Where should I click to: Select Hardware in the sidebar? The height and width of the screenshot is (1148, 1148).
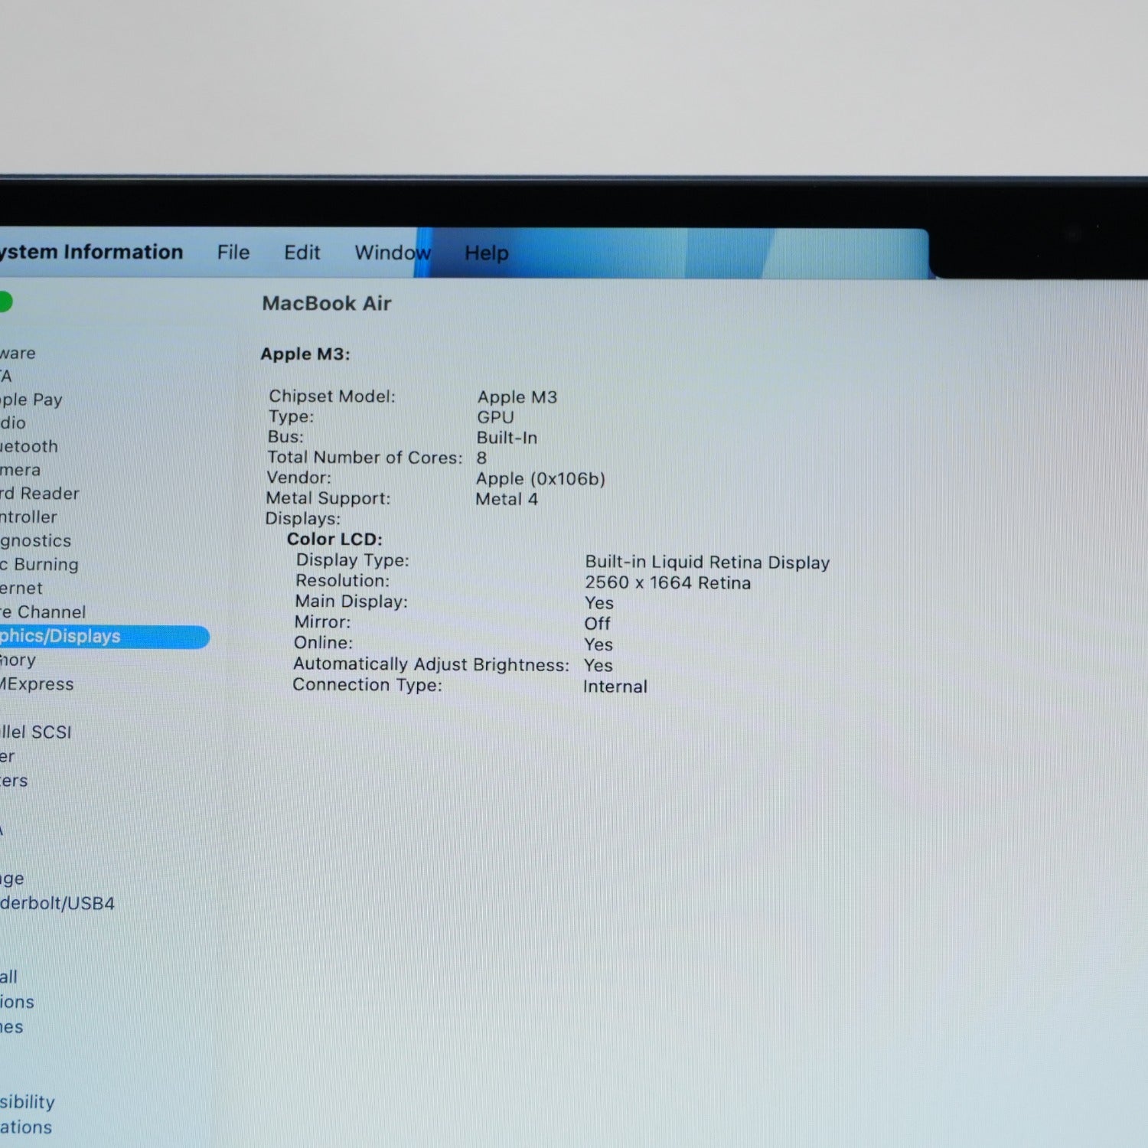[18, 354]
